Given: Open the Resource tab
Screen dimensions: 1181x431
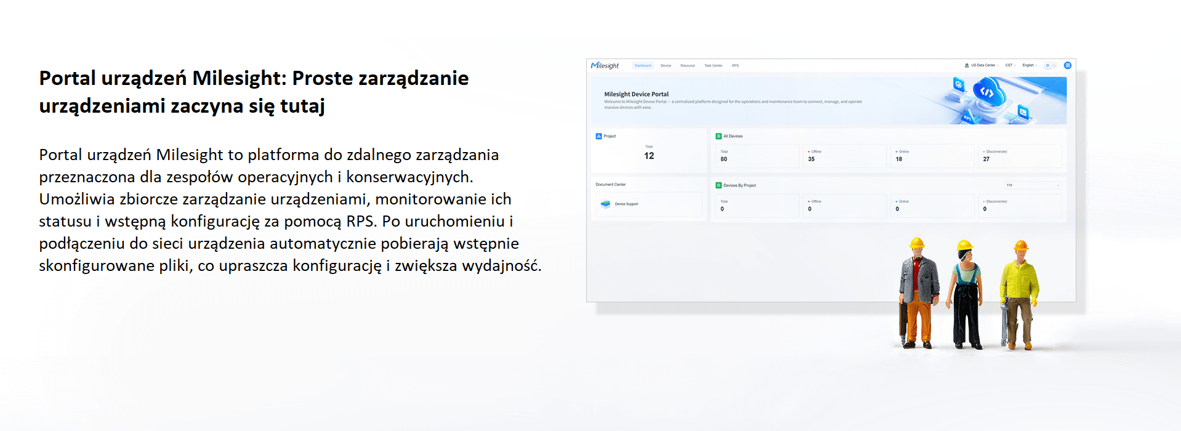Looking at the screenshot, I should [687, 65].
